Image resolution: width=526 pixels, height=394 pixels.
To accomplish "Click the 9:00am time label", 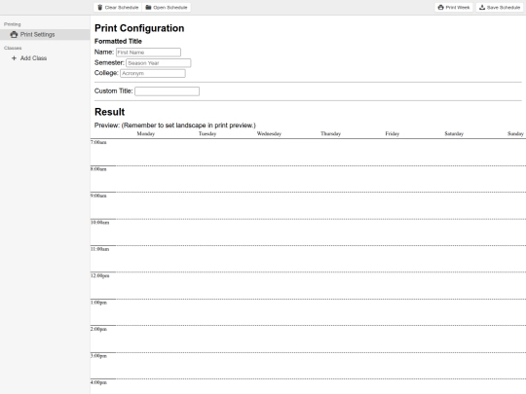I will pyautogui.click(x=98, y=196).
